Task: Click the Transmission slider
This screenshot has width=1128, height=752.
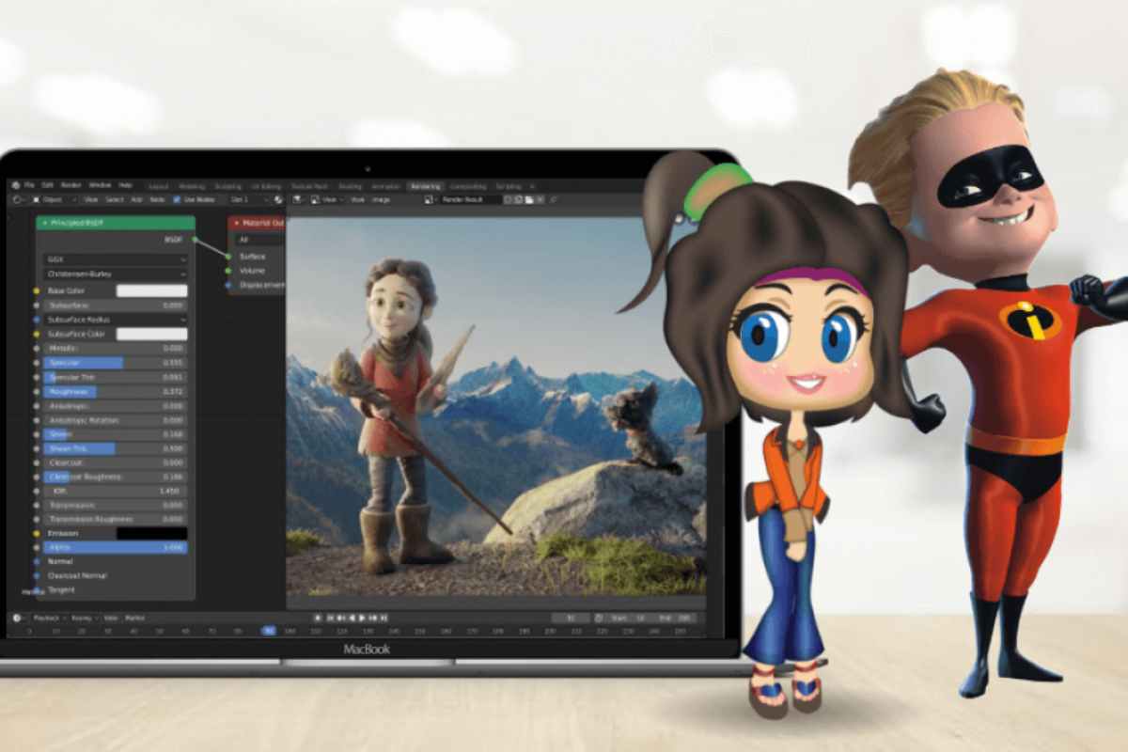Action: [116, 505]
